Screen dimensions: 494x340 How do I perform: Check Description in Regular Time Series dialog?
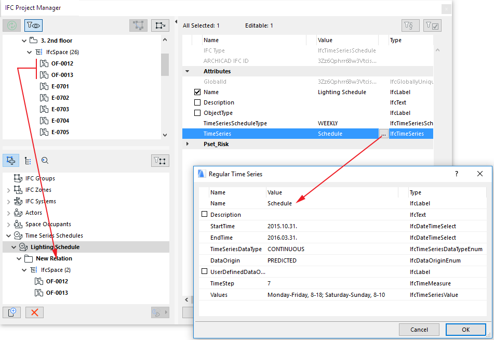click(205, 214)
